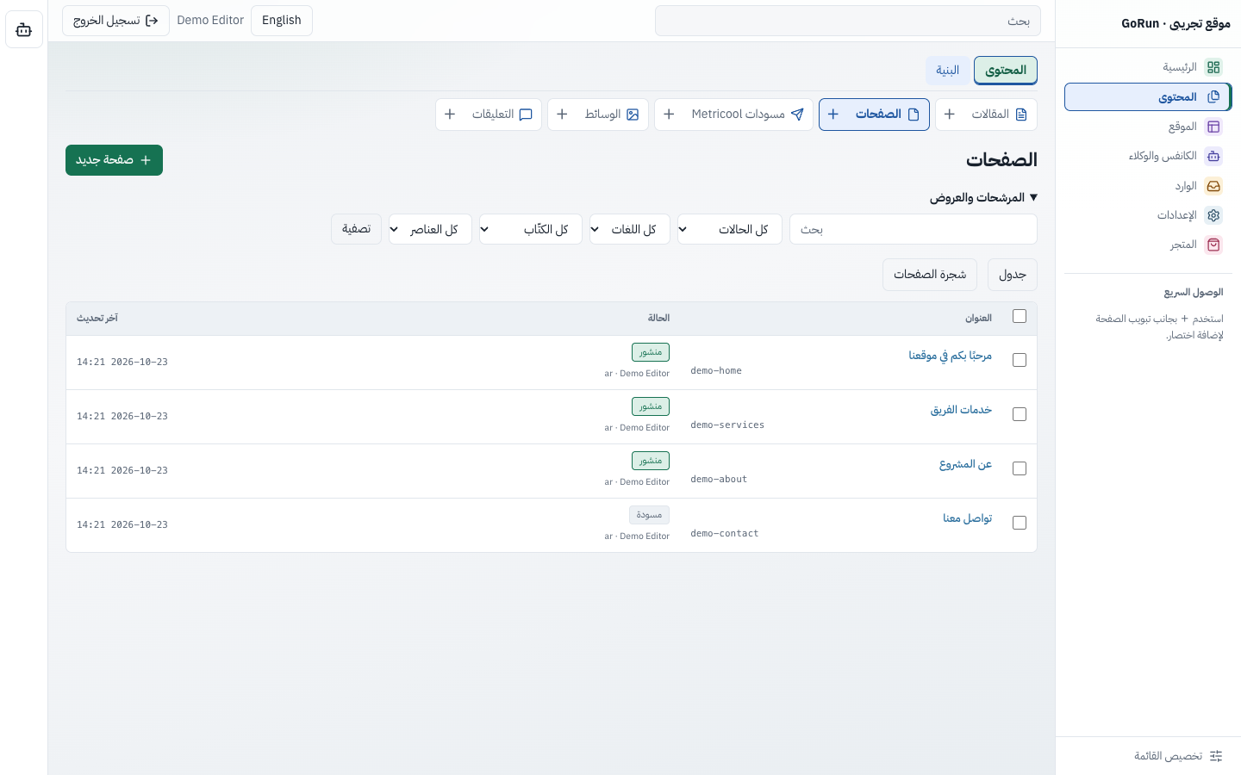Select the checkbox for خدمات الفريق row
Image resolution: width=1241 pixels, height=775 pixels.
click(x=1020, y=414)
